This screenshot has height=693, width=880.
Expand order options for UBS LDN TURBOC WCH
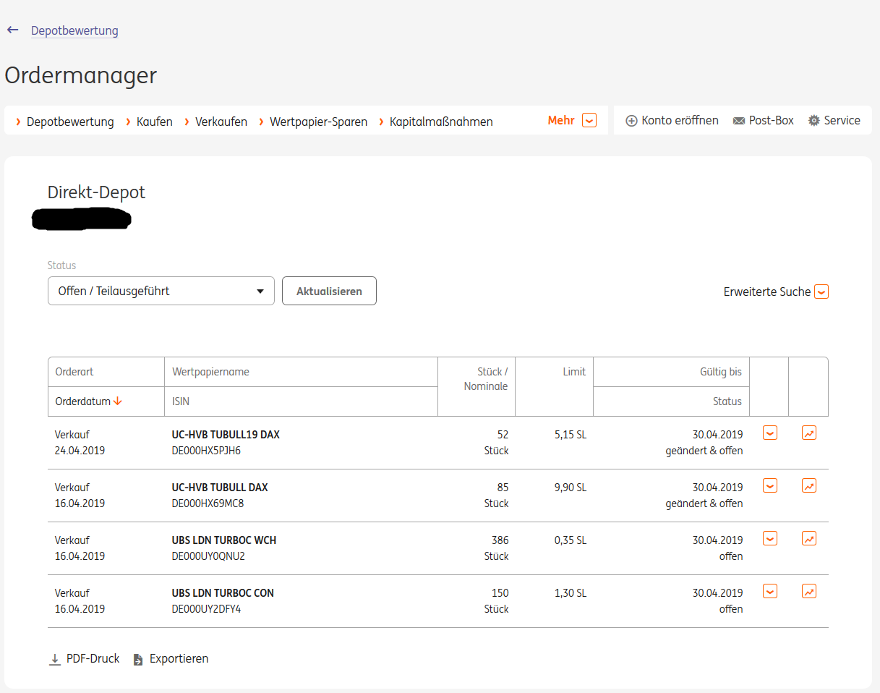point(770,538)
